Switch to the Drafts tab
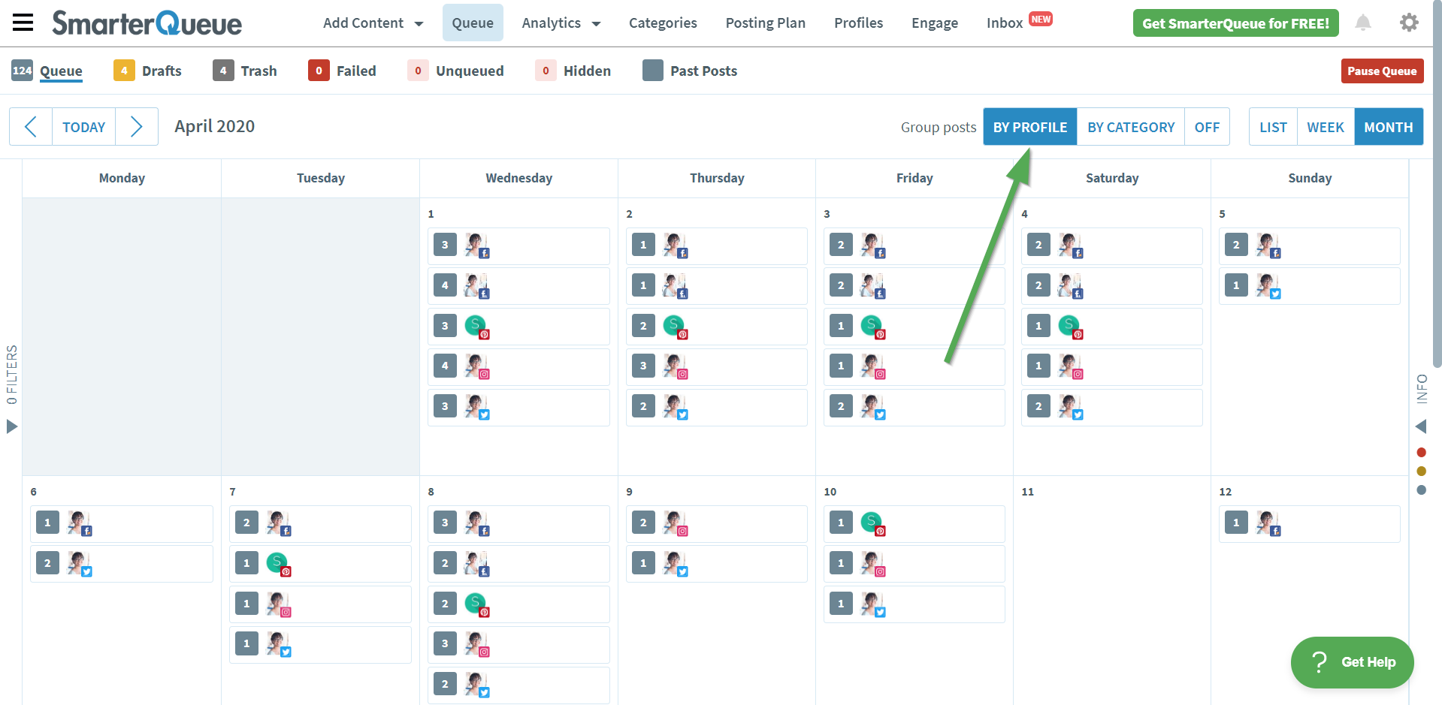 [161, 71]
